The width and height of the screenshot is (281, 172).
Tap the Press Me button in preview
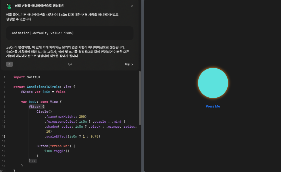tap(213, 106)
